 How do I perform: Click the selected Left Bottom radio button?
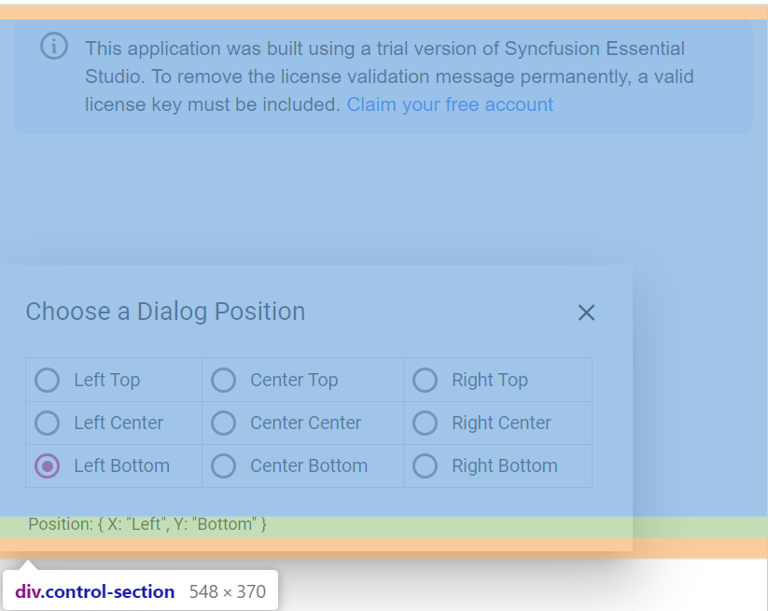click(x=47, y=465)
